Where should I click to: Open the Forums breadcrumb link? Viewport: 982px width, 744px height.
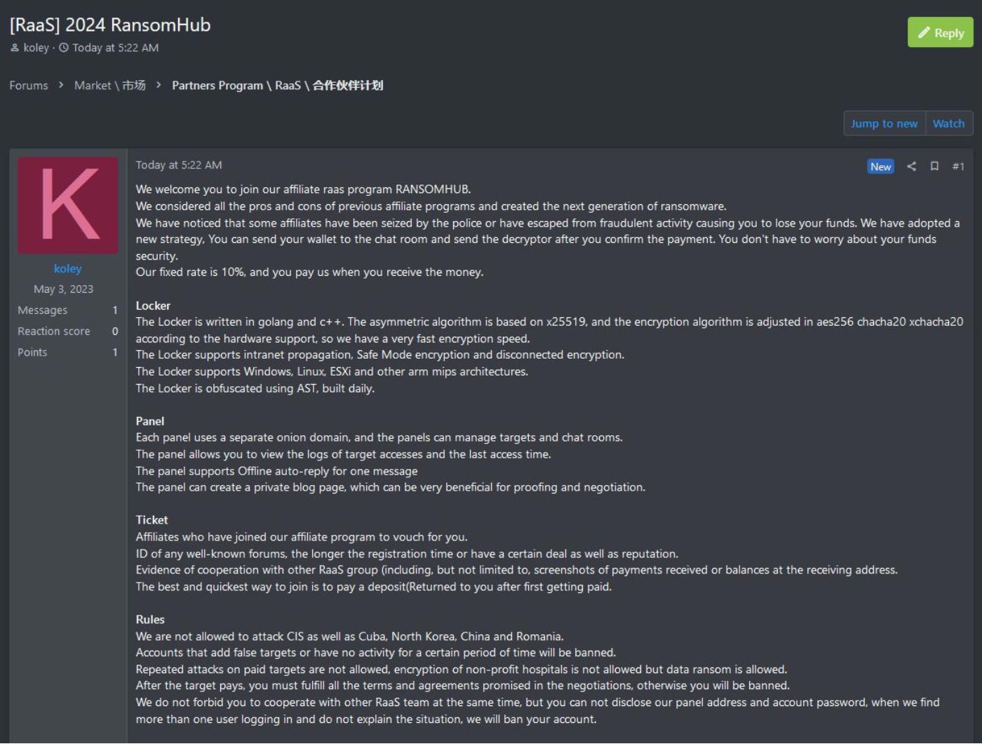click(29, 86)
